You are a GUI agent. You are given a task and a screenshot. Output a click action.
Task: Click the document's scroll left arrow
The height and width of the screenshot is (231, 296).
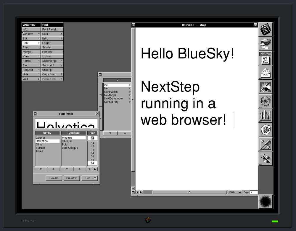coord(137,192)
